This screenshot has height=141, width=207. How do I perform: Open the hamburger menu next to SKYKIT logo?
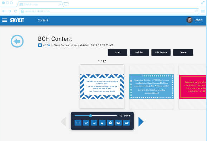(x=5, y=20)
